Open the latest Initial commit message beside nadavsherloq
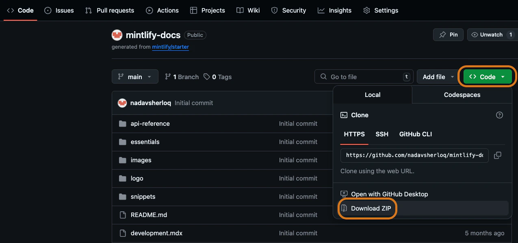518x243 pixels. [x=194, y=103]
